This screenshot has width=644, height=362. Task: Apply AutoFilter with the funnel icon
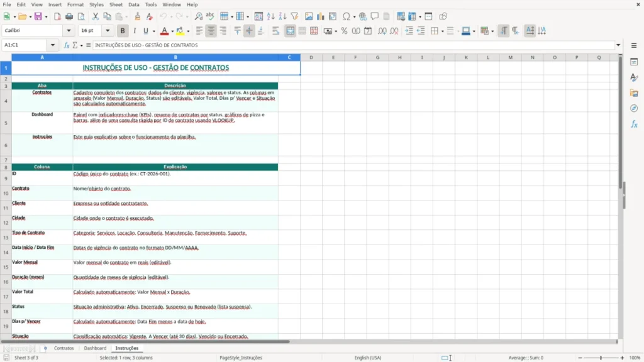(x=294, y=16)
